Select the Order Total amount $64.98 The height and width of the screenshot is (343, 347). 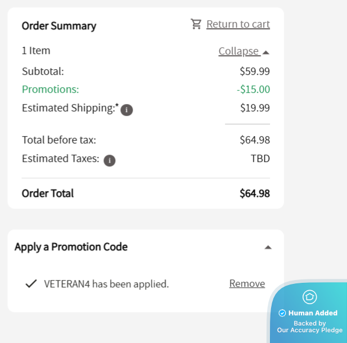(x=255, y=193)
